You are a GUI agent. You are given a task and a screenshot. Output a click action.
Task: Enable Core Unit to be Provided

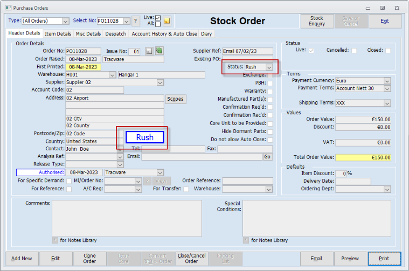coord(270,123)
